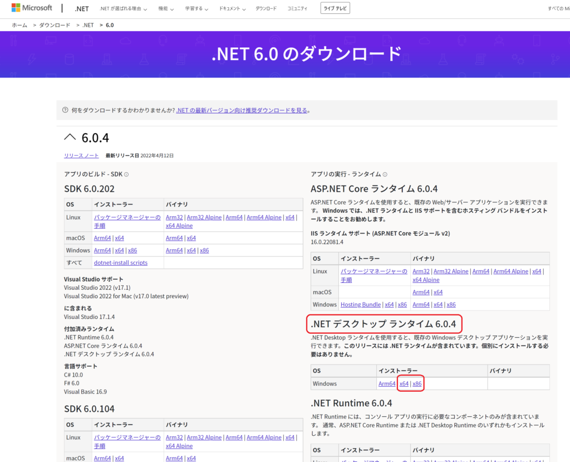
Task: Click the ライブ テレビ button
Action: click(x=335, y=8)
